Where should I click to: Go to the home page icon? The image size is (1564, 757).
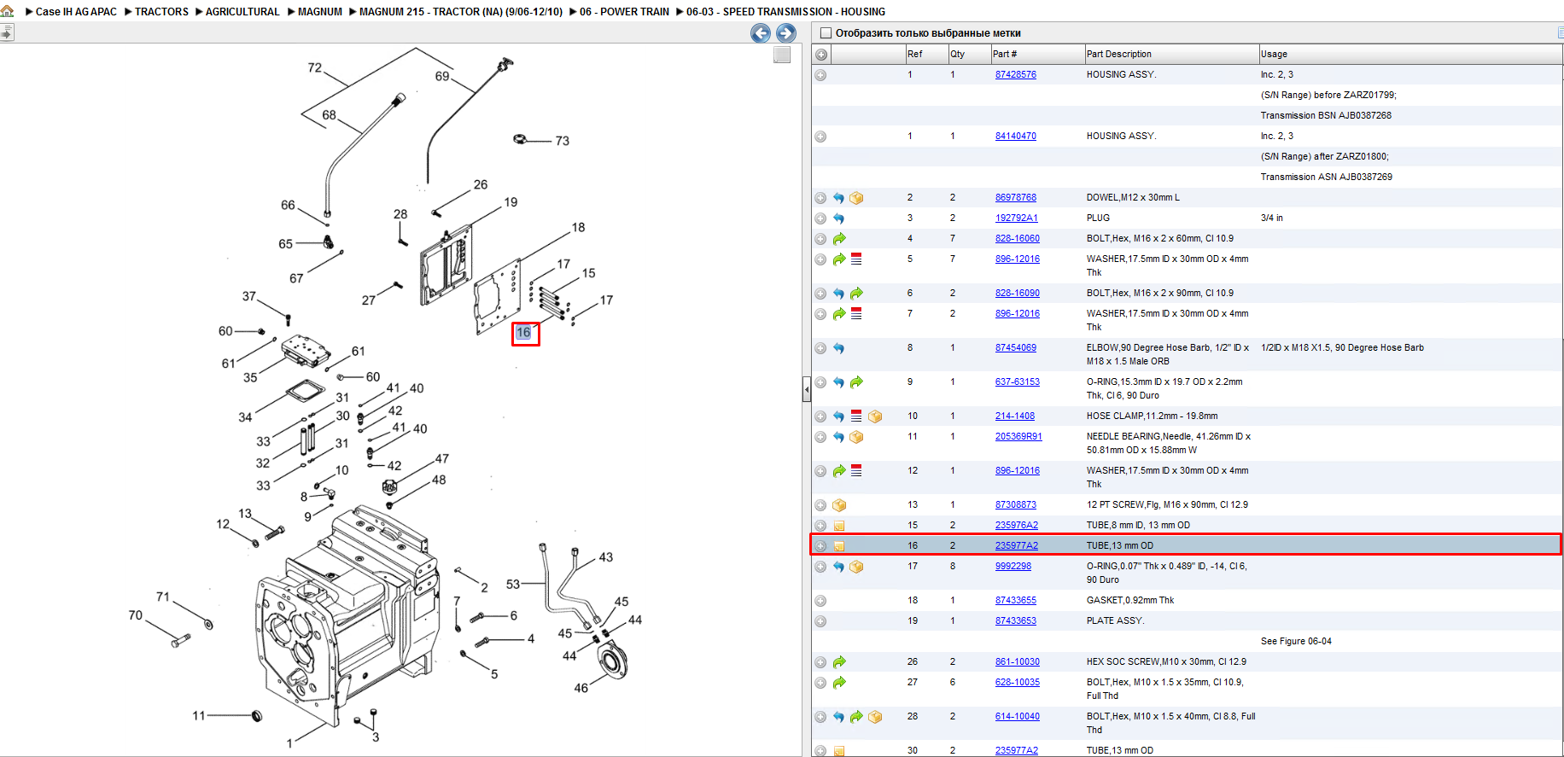coord(8,11)
